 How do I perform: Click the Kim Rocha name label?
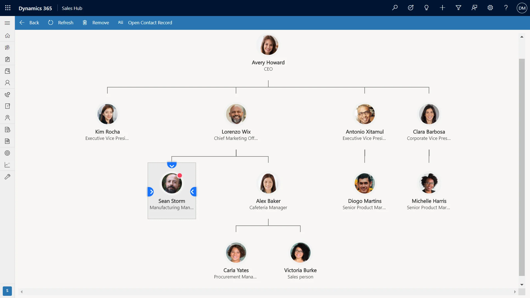click(x=107, y=132)
